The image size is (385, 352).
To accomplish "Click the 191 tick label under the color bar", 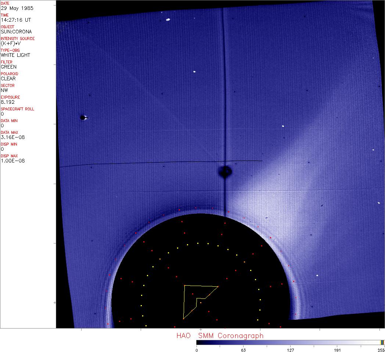I will [x=337, y=350].
